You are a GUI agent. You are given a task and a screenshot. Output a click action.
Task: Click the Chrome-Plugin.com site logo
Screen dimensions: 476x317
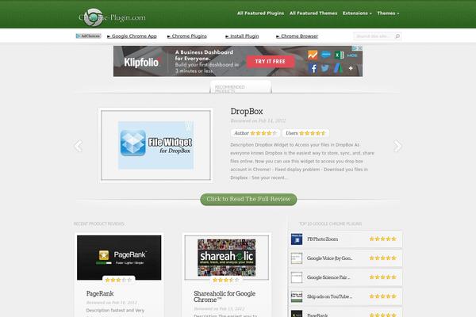coord(112,17)
